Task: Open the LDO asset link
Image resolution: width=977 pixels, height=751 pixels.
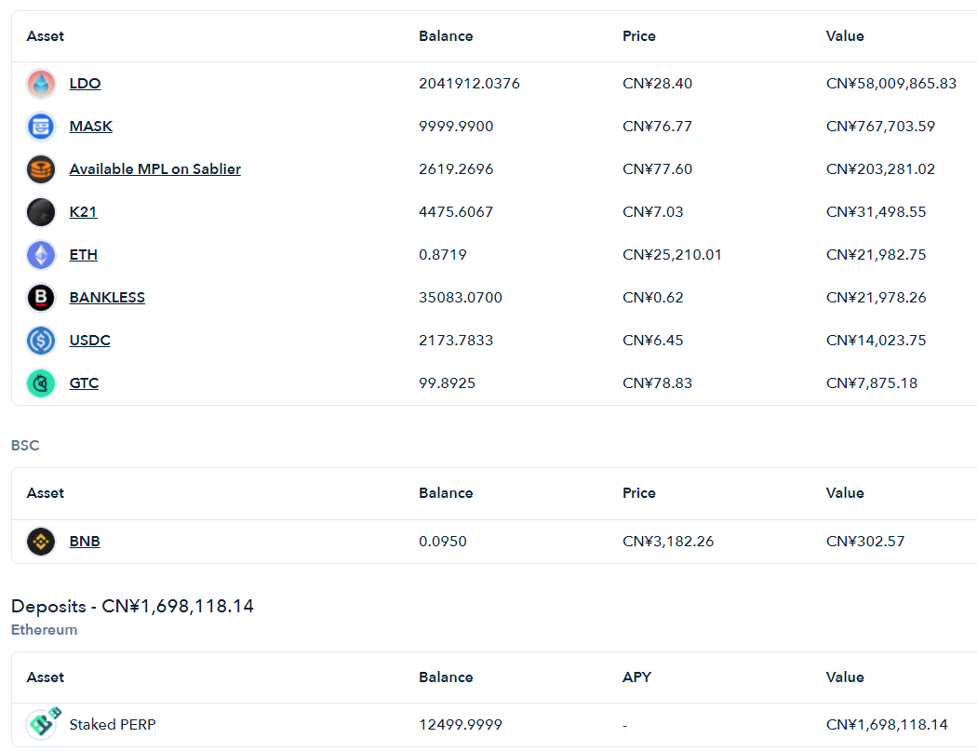Action: pyautogui.click(x=85, y=84)
